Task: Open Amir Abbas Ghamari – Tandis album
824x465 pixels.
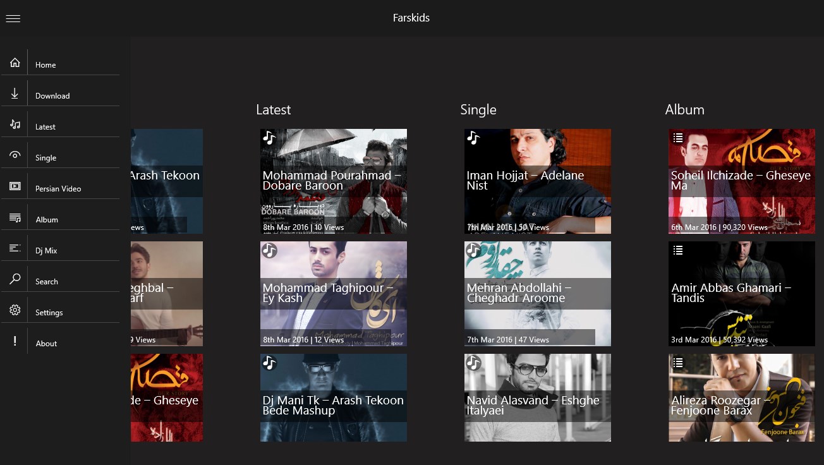Action: pyautogui.click(x=742, y=294)
